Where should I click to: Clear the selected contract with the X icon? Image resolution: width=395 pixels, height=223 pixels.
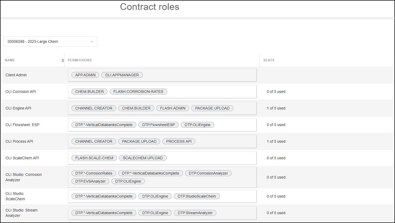click(92, 41)
